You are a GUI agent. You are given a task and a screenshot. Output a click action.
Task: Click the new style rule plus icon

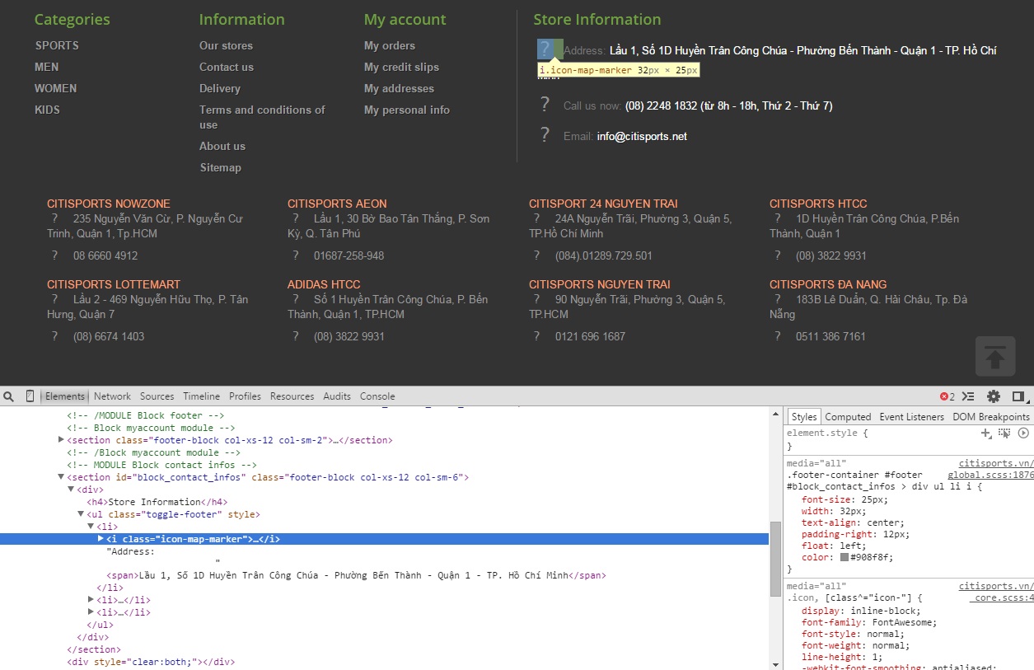click(985, 433)
